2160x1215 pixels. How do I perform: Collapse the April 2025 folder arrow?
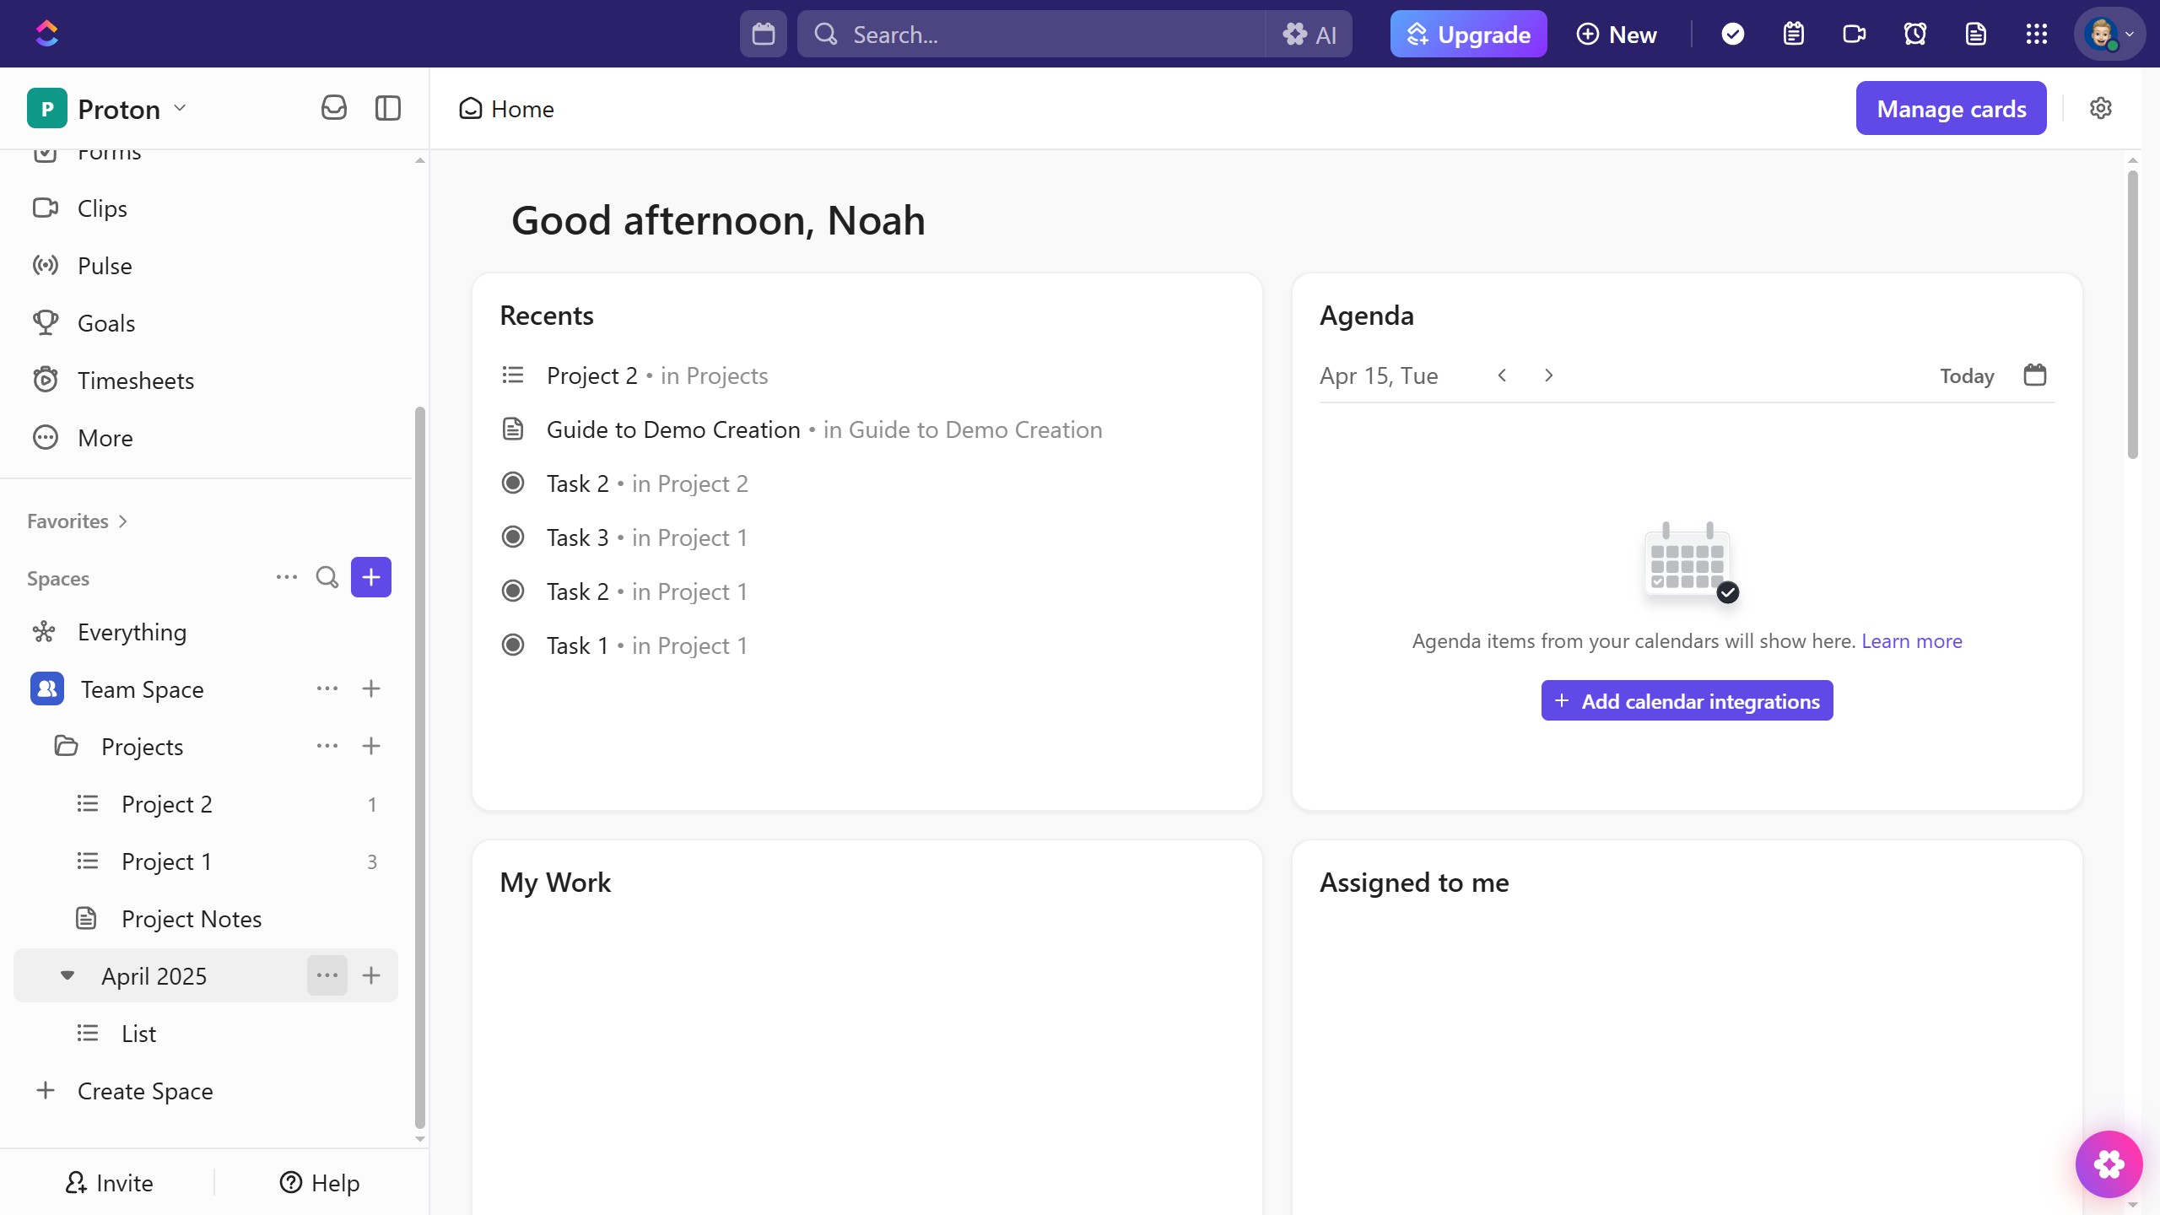click(67, 975)
